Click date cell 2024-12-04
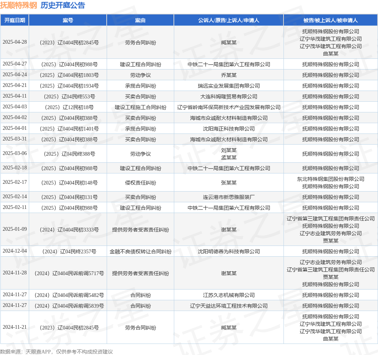Screen dimensions: 378x355 (15, 251)
